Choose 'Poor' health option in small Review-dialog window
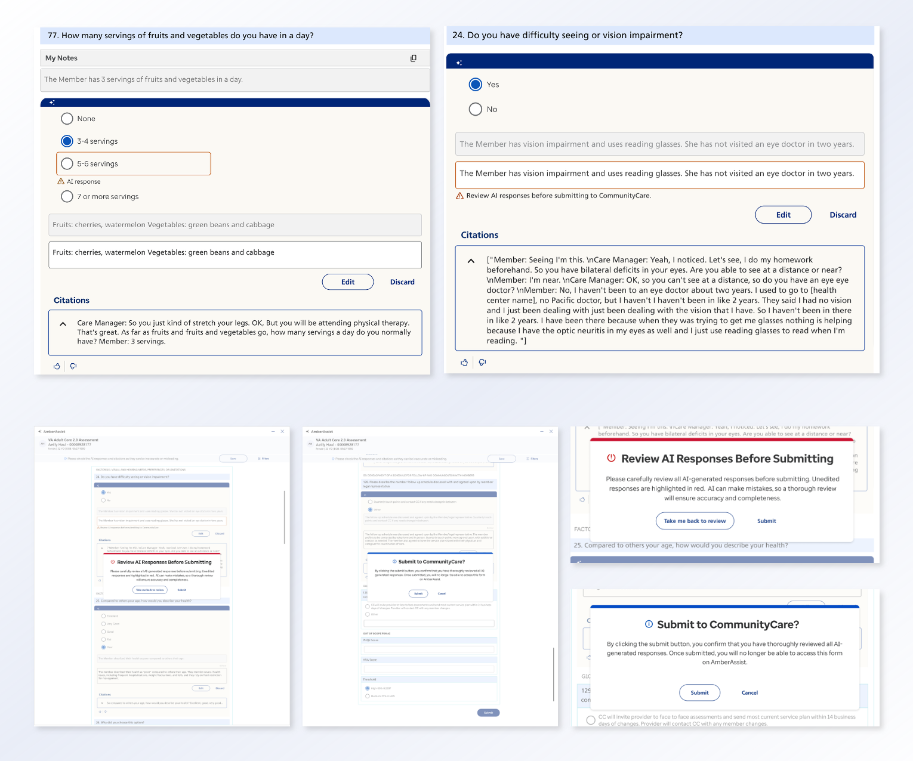Screen dimensions: 913x761 (103, 647)
